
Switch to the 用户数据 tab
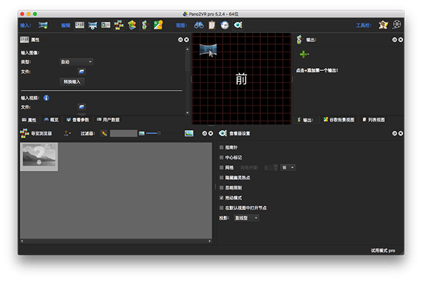[x=108, y=120]
